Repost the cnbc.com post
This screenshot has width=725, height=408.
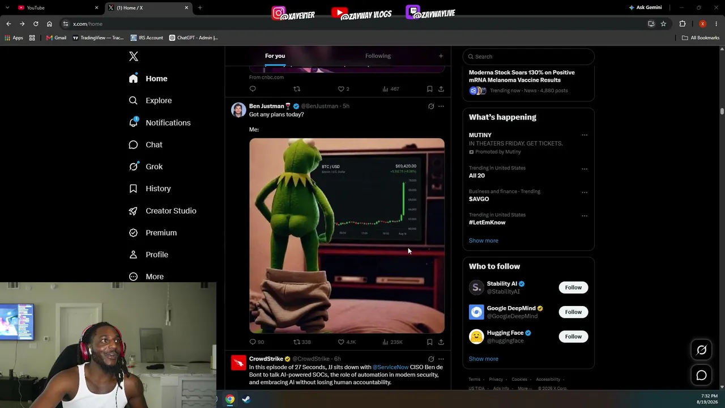pyautogui.click(x=297, y=89)
